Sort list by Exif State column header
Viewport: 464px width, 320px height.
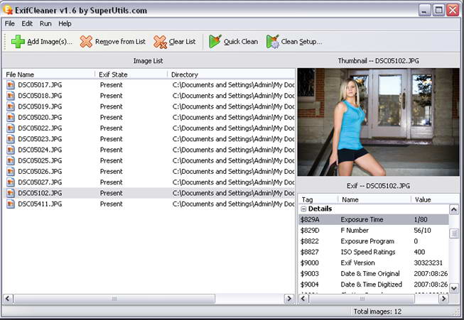point(131,75)
